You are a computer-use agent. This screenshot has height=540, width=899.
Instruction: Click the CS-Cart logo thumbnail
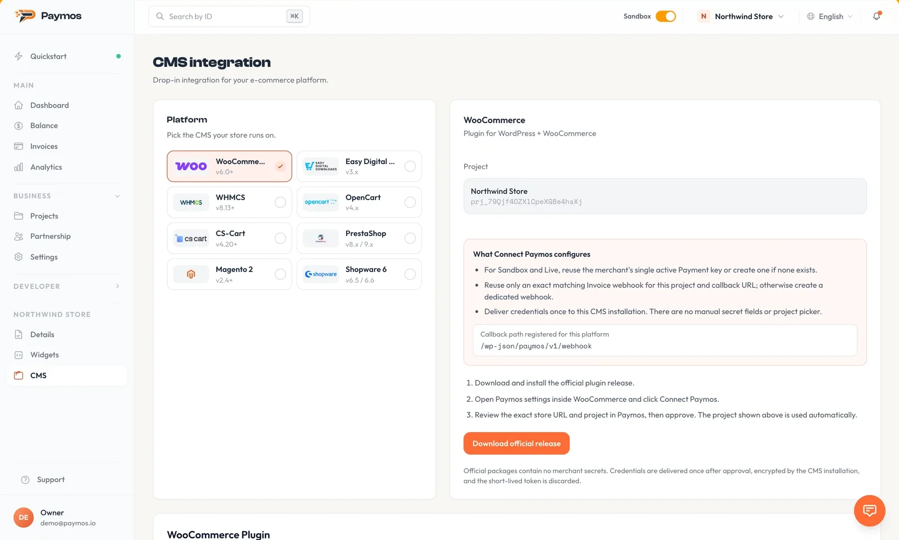(191, 238)
